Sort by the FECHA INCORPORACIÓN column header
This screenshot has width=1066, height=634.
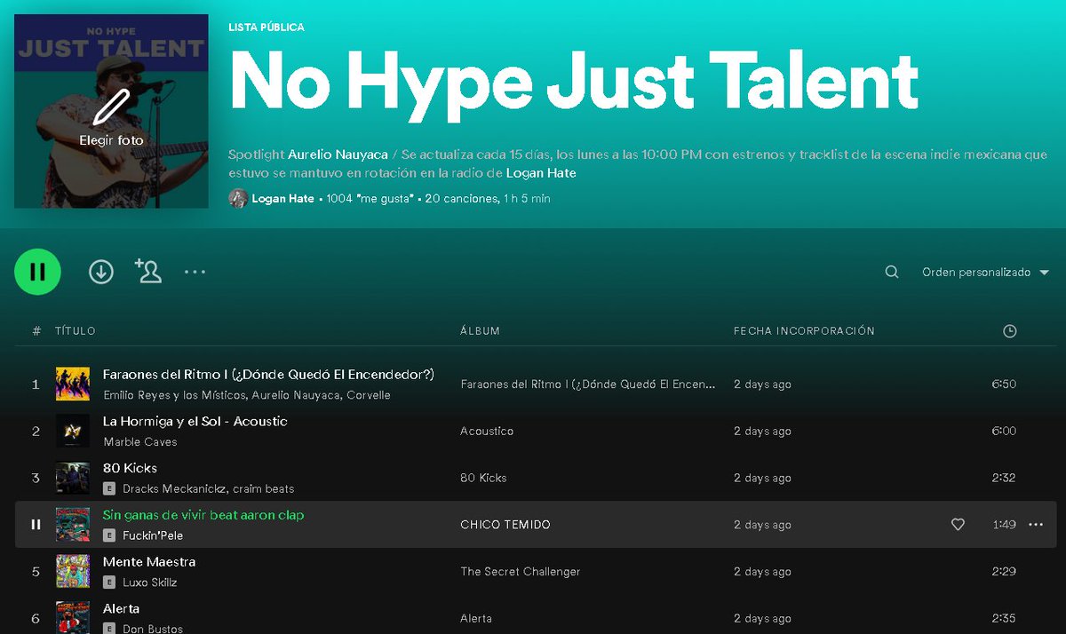[804, 331]
